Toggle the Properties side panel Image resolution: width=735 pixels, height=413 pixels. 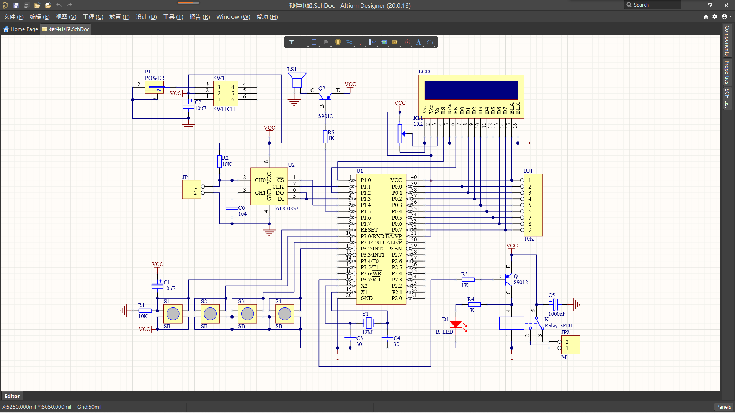[x=727, y=72]
